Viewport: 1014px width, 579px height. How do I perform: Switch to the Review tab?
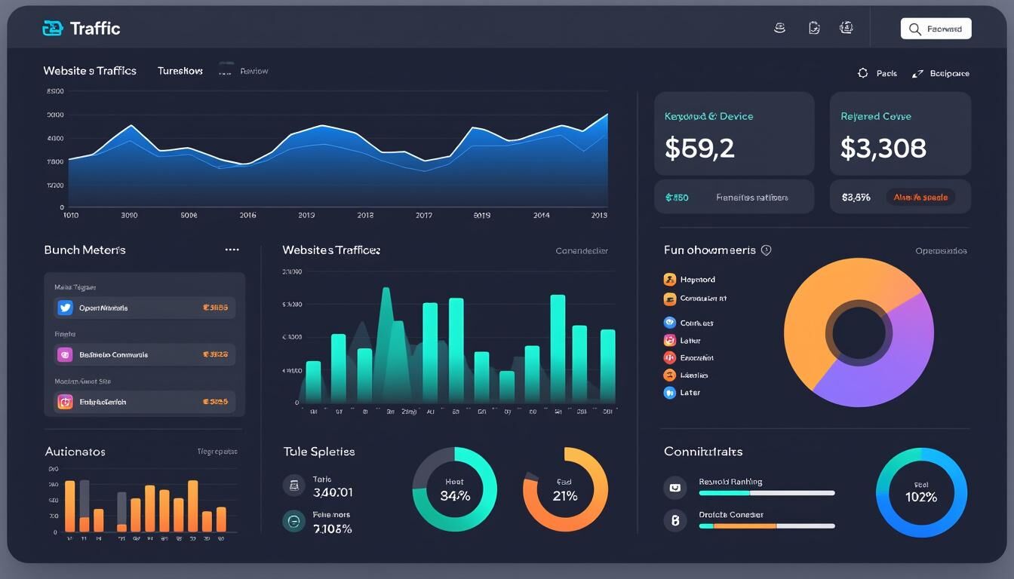(253, 71)
